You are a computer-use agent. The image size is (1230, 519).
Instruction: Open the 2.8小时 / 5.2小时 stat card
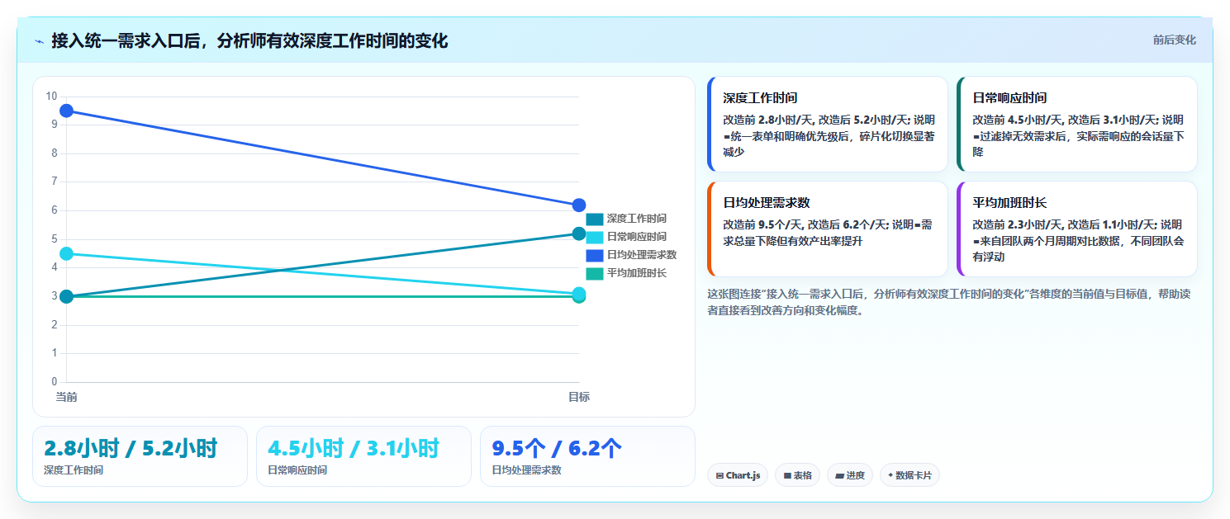coord(140,456)
